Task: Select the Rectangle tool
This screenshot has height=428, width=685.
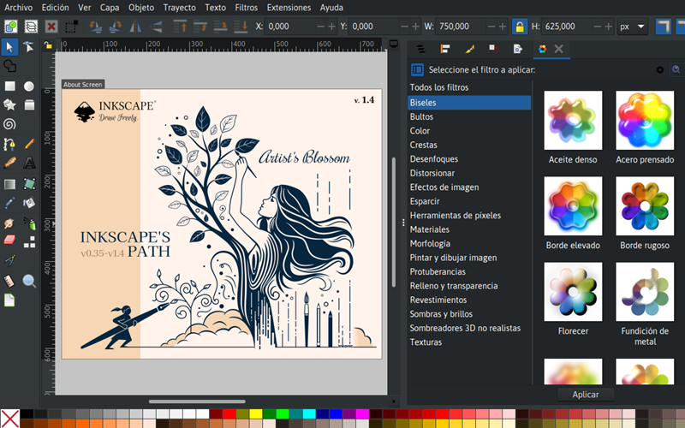Action: [9, 86]
